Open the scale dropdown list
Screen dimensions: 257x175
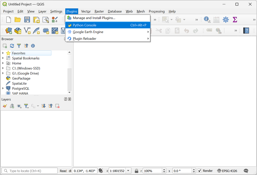point(128,171)
